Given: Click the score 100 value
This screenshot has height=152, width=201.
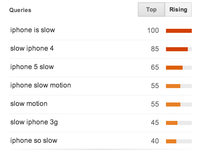Looking at the screenshot, I should (x=153, y=31).
